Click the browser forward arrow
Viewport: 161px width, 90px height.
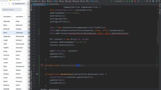pyautogui.click(x=6, y=3)
